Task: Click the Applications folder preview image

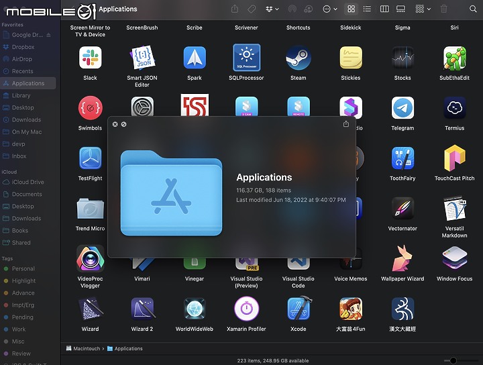Action: [x=171, y=193]
